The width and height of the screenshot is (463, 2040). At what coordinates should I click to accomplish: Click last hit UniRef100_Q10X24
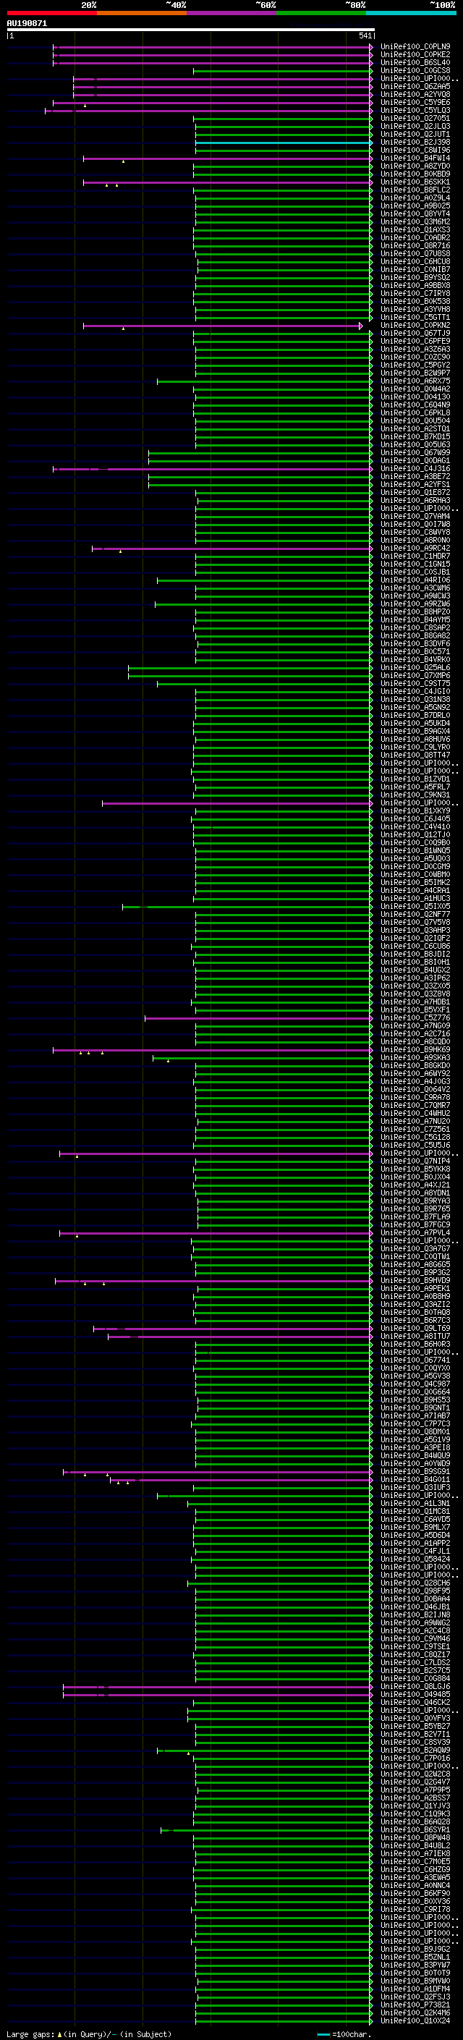[x=415, y=2020]
